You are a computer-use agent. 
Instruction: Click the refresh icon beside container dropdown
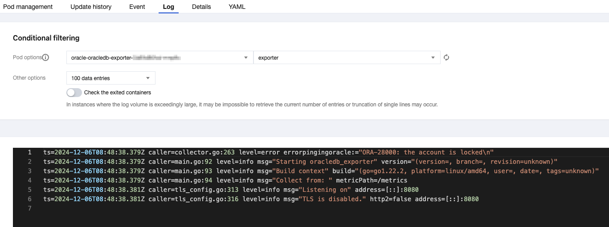(x=446, y=57)
